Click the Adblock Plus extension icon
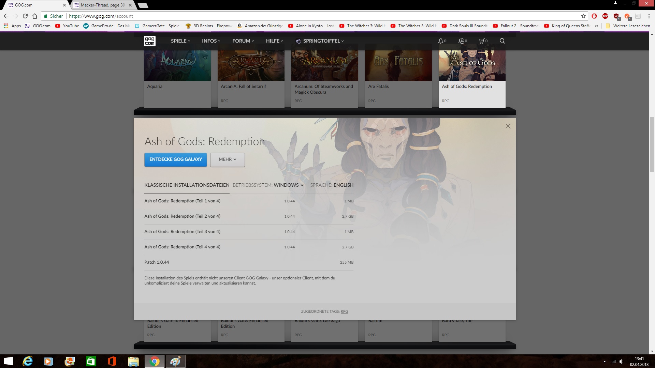 click(x=605, y=16)
